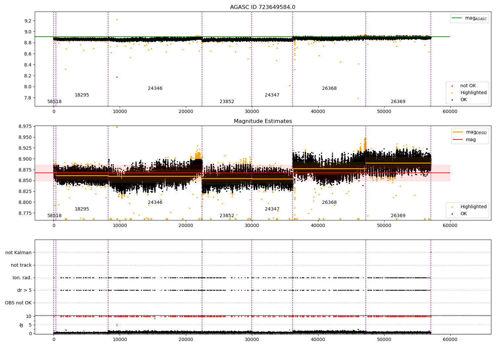Click the orange outlier point near 9.2 magnitude
Screen dimensions: 496x347
[x=117, y=19]
